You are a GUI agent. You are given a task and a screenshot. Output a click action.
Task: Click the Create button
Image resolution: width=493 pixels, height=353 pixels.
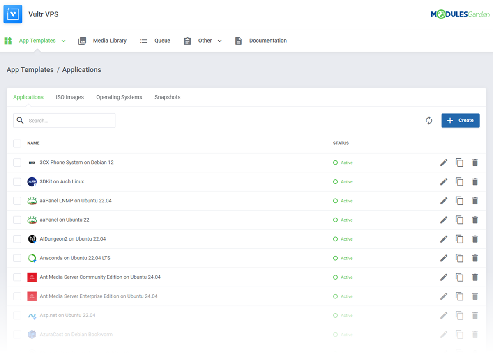461,120
